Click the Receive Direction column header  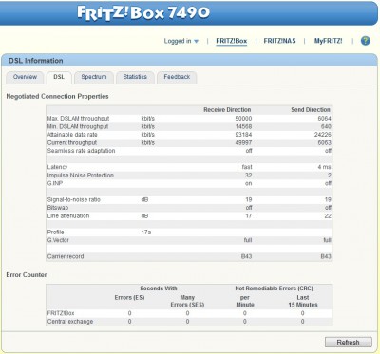click(x=227, y=110)
